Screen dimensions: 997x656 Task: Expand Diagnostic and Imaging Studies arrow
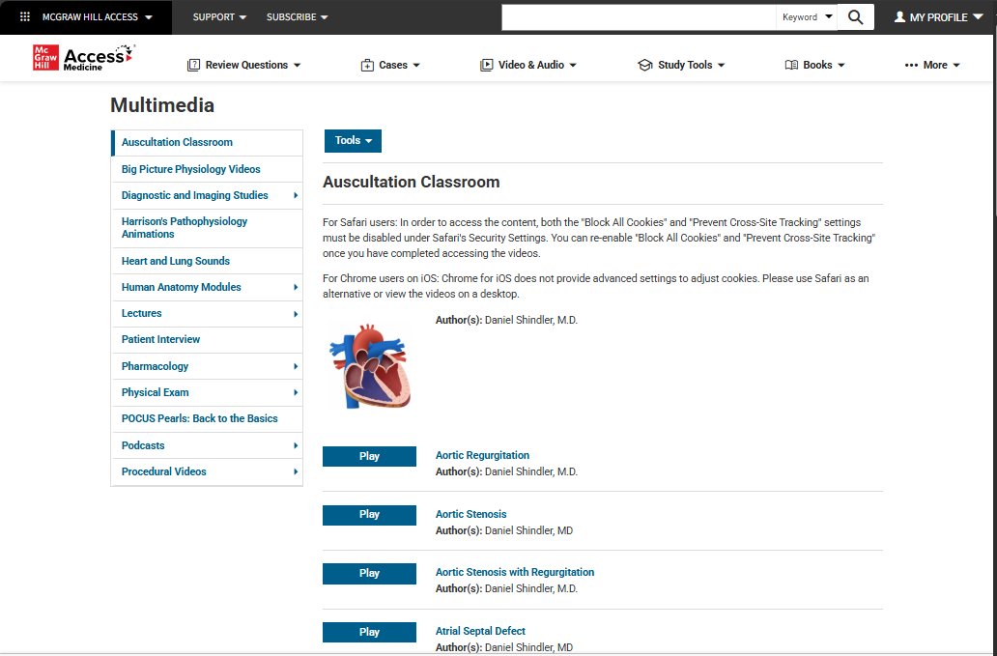click(x=295, y=196)
